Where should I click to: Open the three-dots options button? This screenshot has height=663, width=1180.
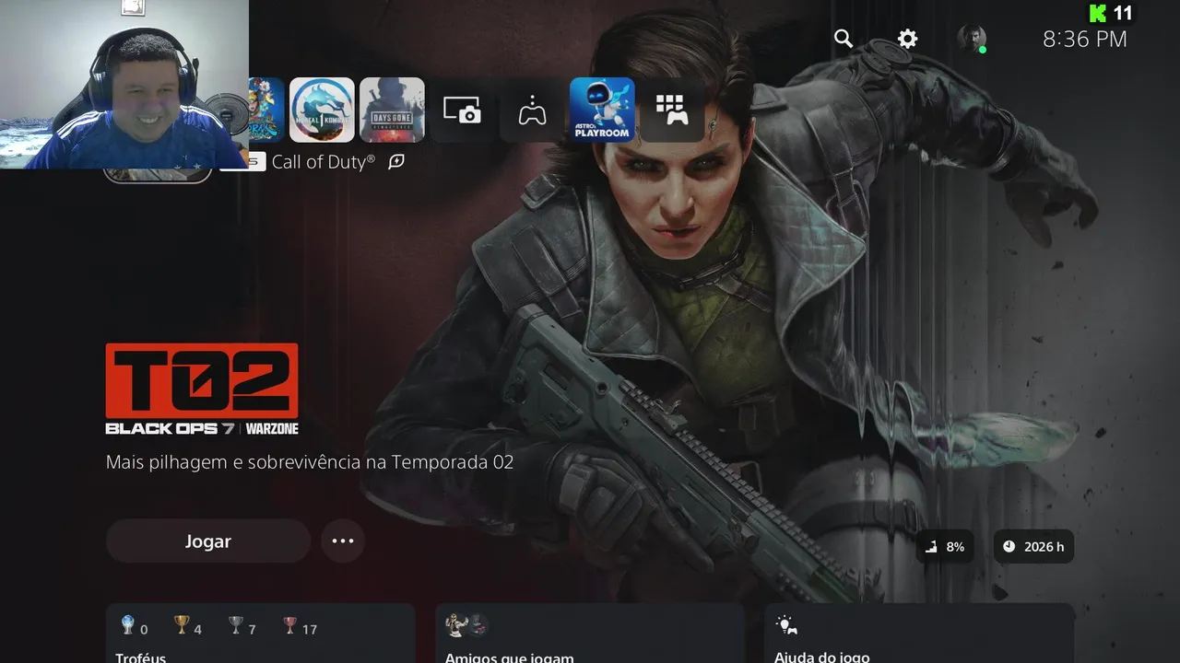(x=343, y=541)
